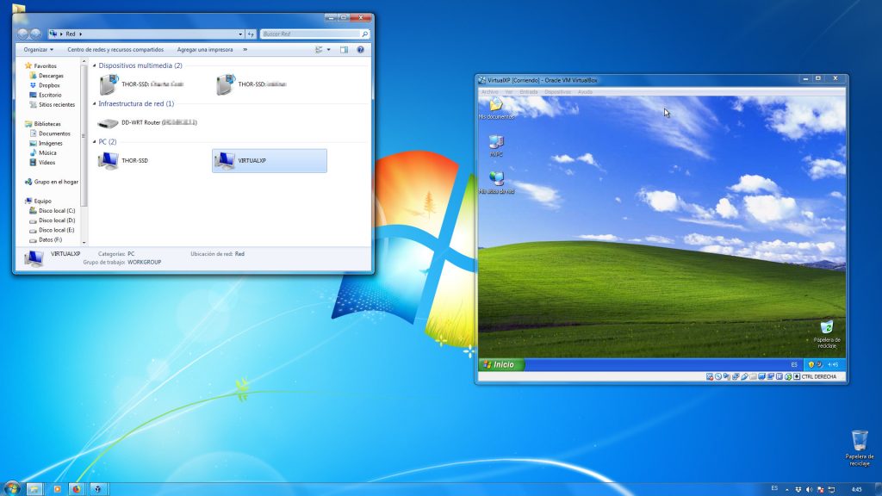The image size is (882, 496).
Task: Select Descargas in Favoritos
Action: (x=47, y=76)
